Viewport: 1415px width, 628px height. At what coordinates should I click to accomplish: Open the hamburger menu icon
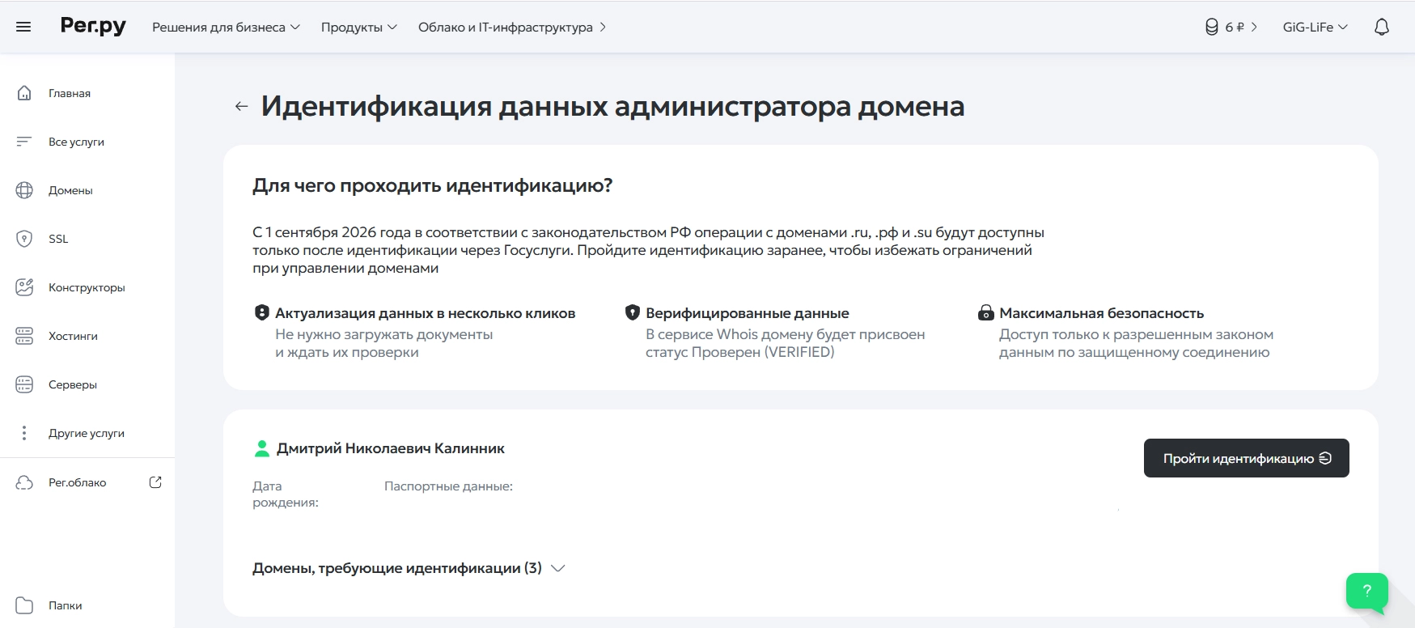point(23,27)
